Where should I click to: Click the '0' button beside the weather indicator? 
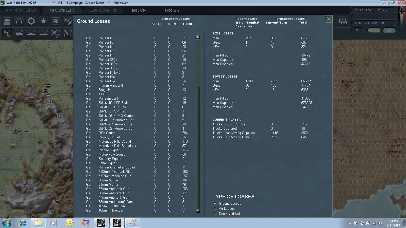click(389, 30)
